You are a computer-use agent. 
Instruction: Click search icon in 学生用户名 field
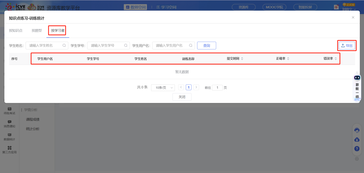click(x=191, y=45)
